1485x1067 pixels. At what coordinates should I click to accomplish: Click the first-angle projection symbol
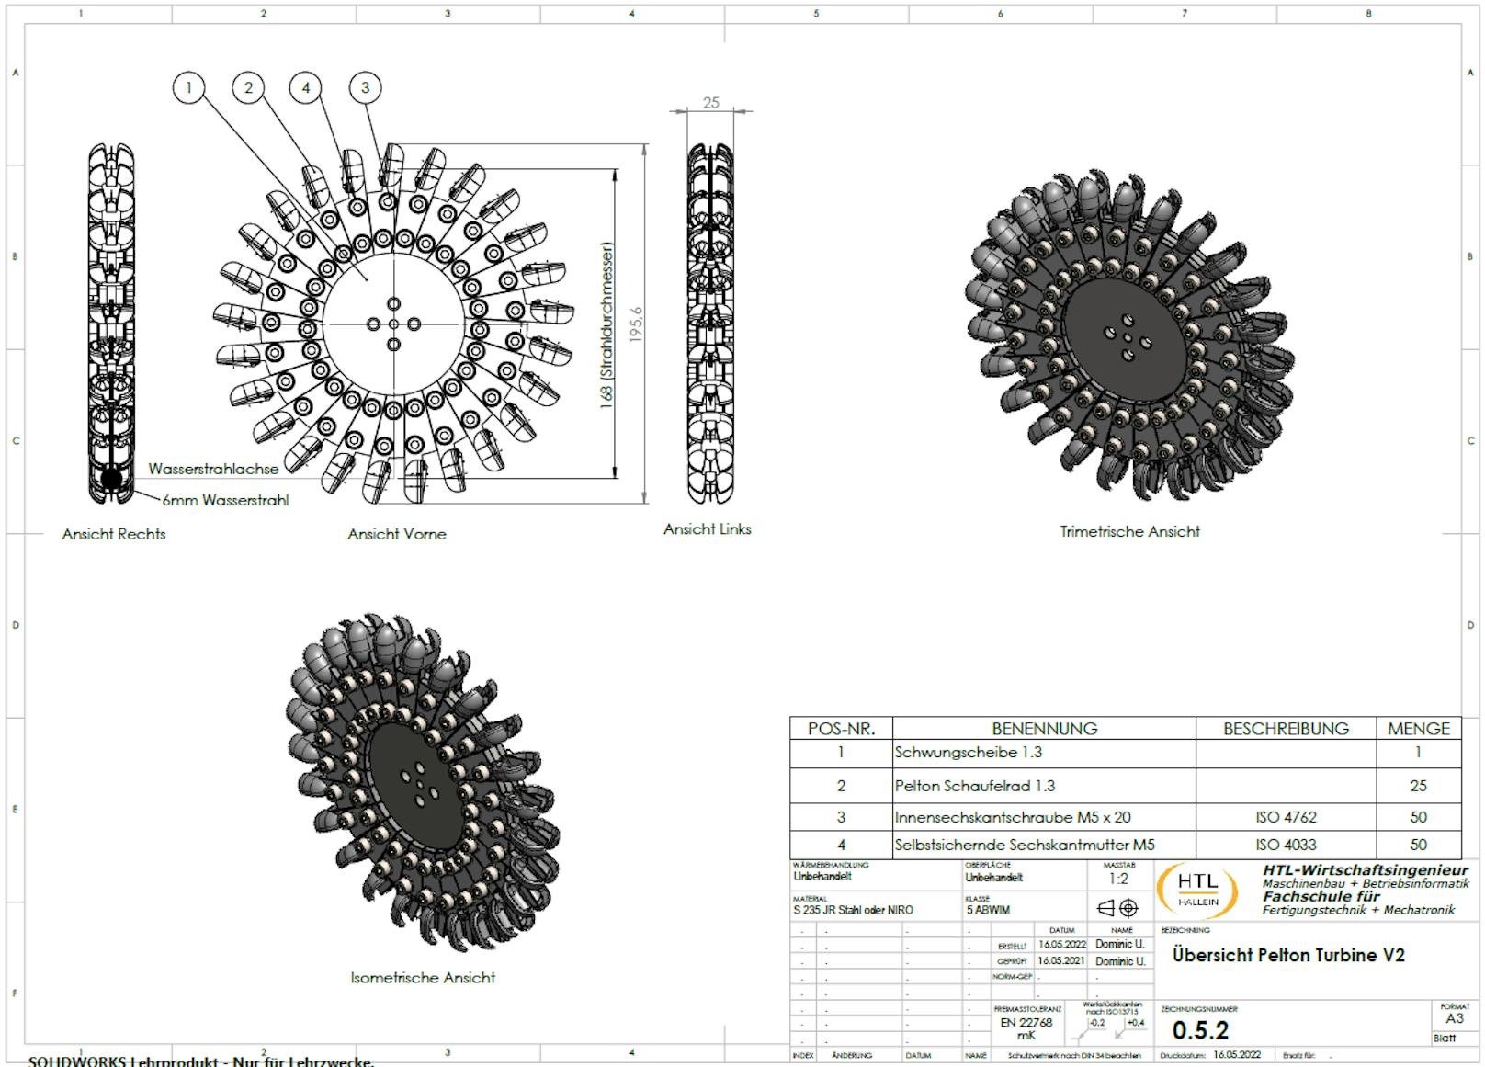[1117, 908]
